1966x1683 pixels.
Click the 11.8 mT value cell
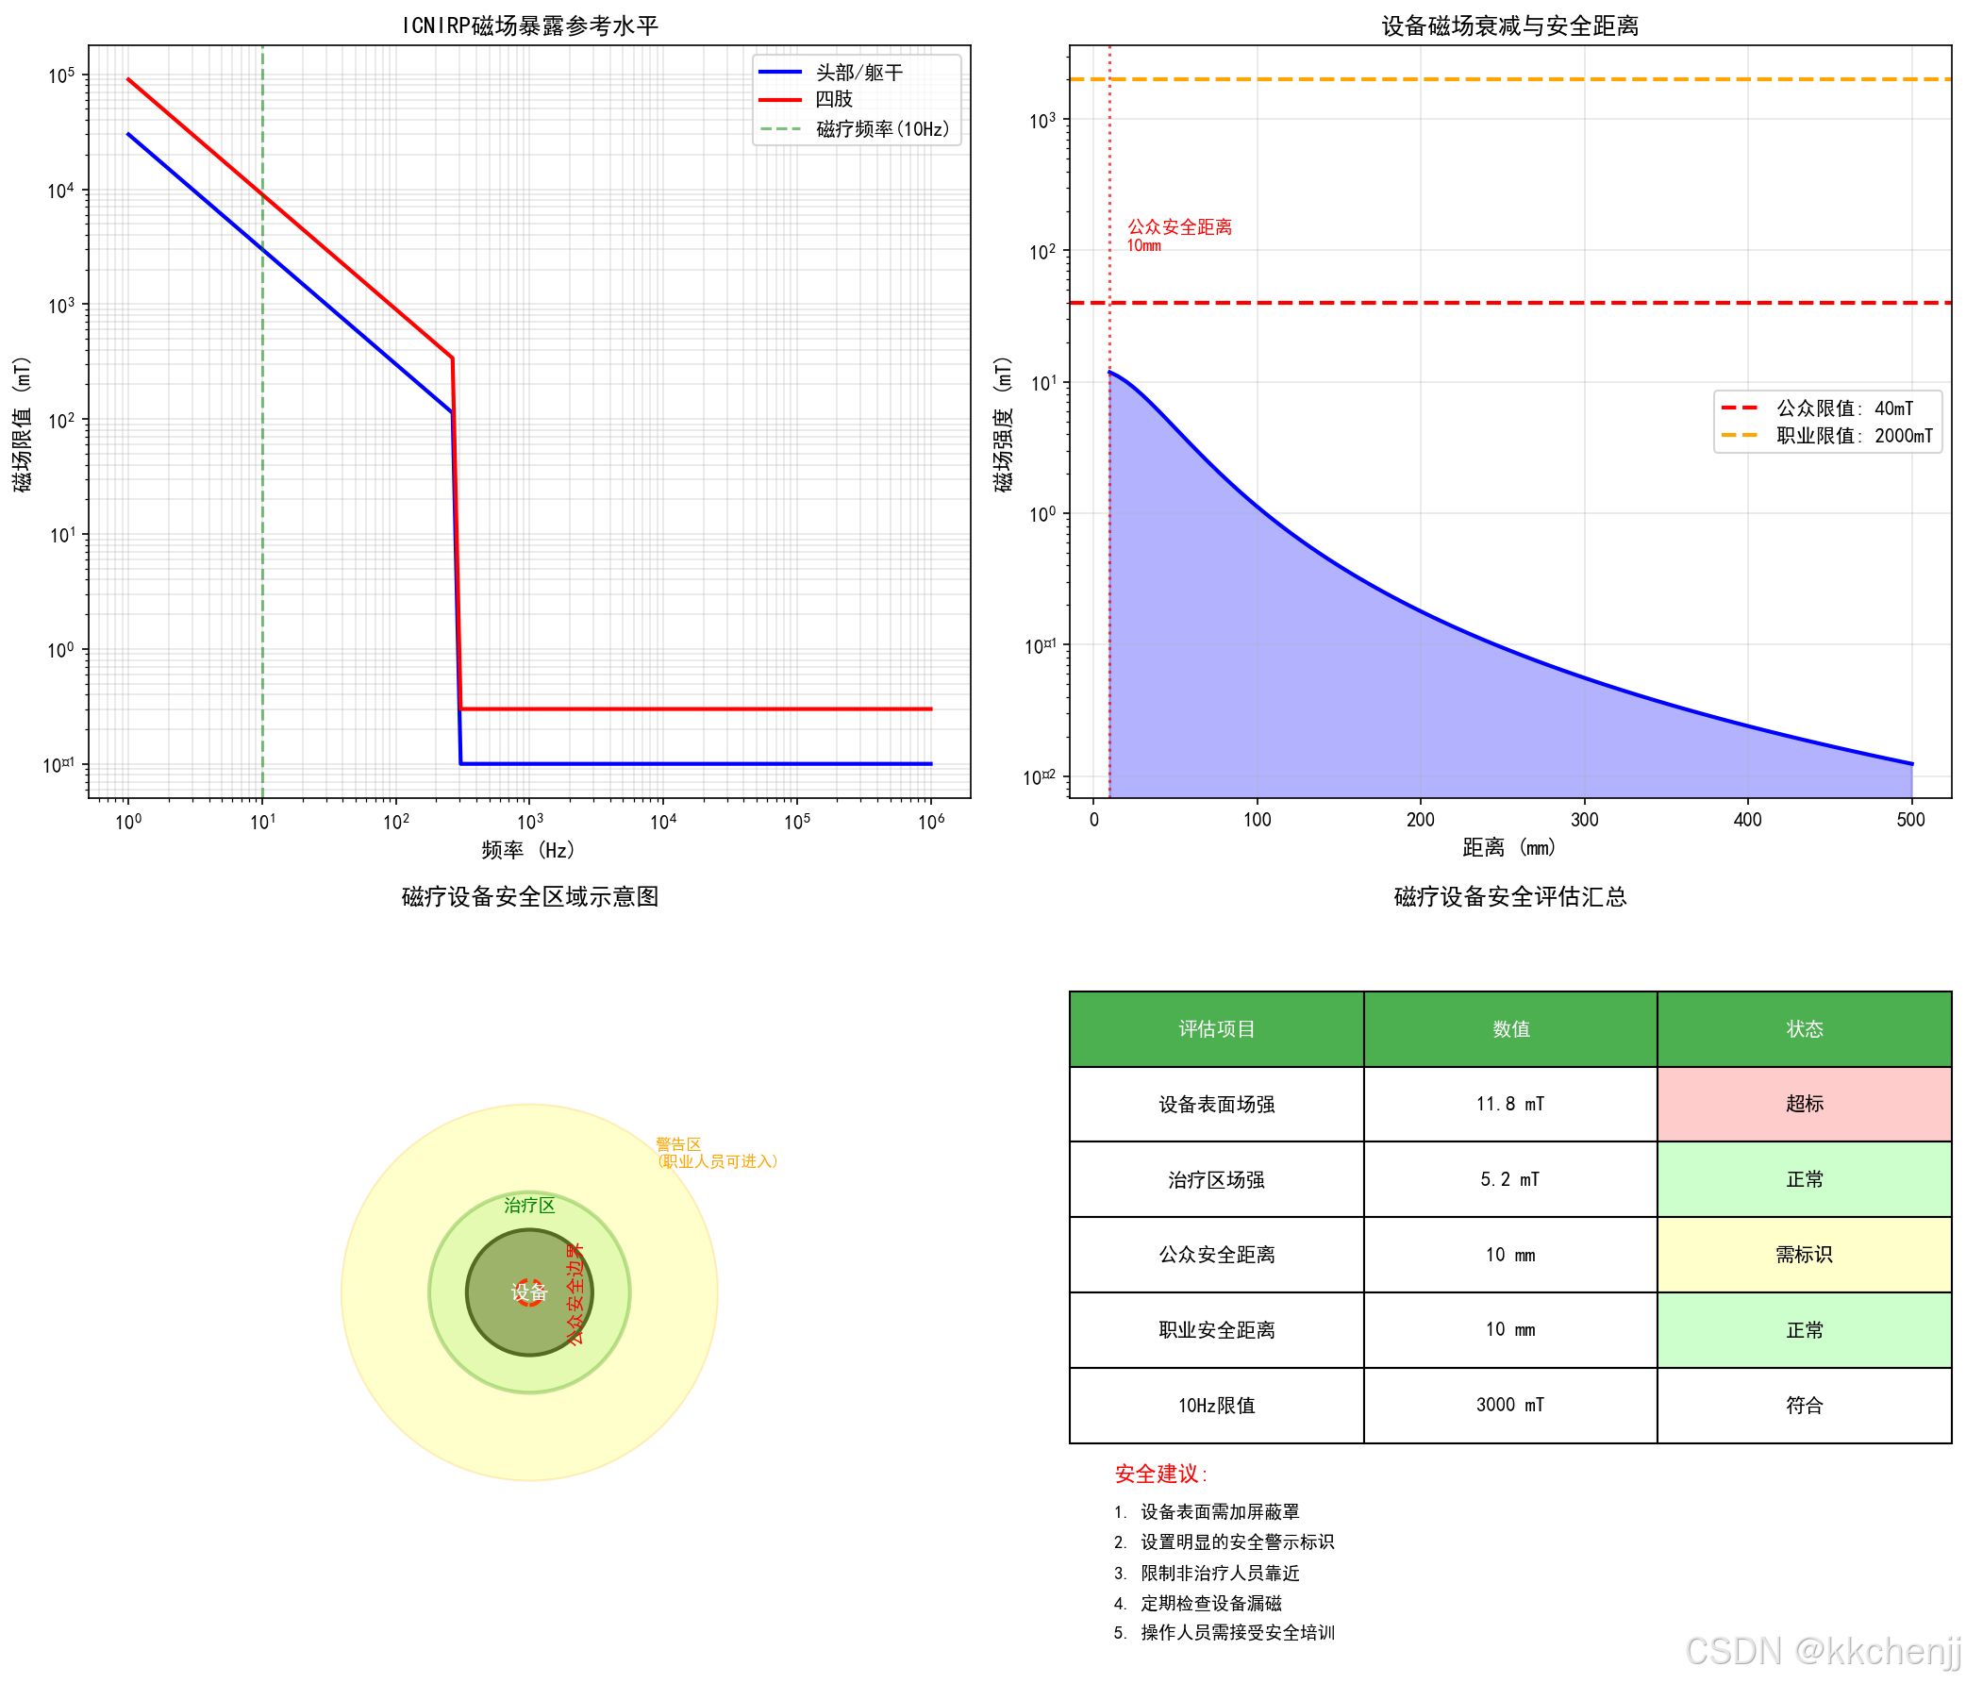1509,1104
